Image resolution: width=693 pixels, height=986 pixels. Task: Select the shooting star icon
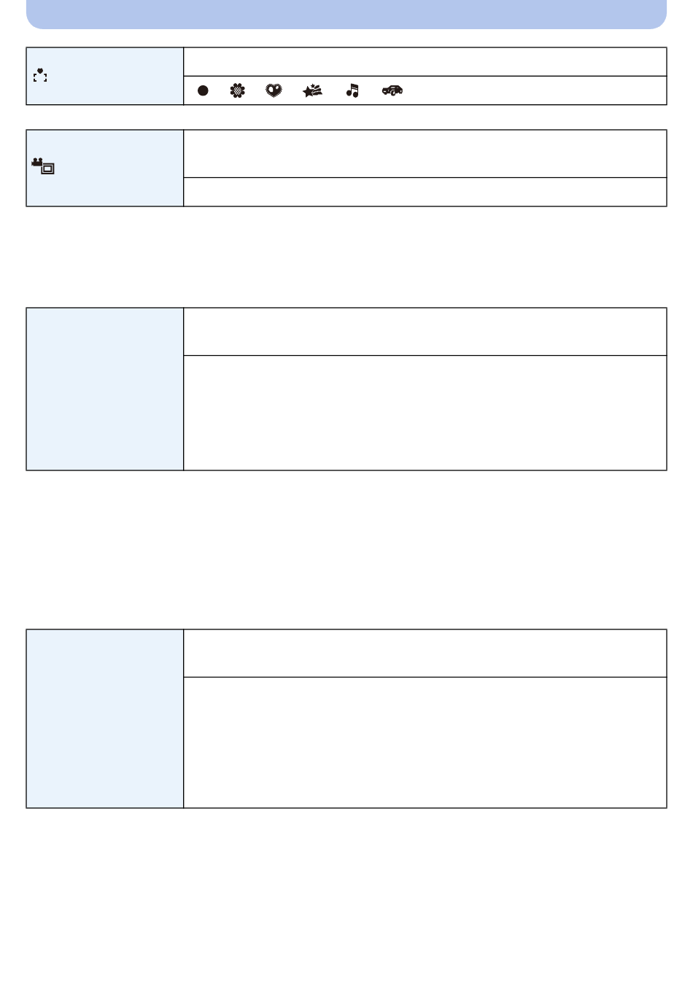[312, 90]
